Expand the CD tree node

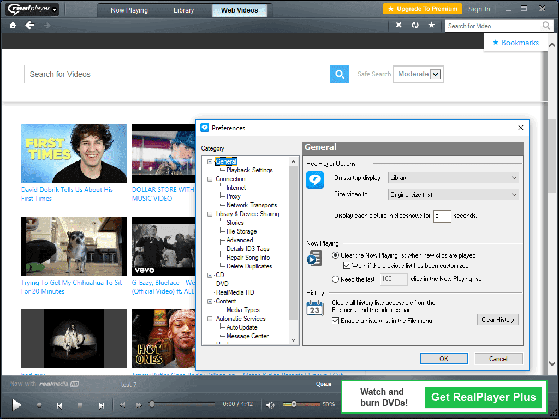[x=210, y=275]
